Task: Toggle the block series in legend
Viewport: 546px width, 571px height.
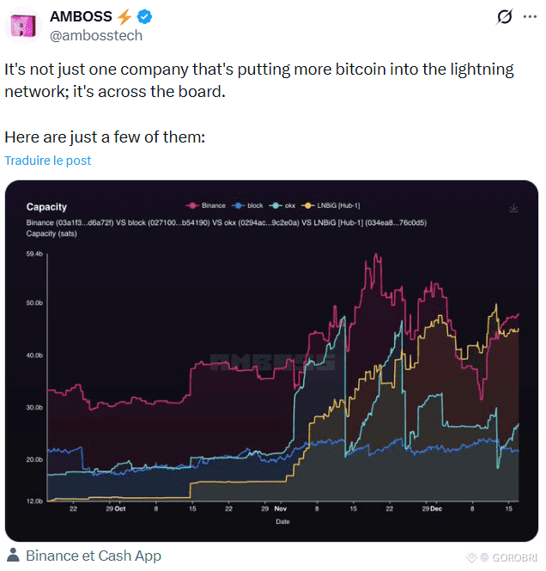Action: (x=247, y=206)
